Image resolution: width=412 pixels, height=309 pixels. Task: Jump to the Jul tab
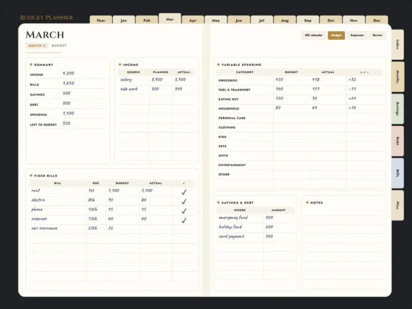262,20
